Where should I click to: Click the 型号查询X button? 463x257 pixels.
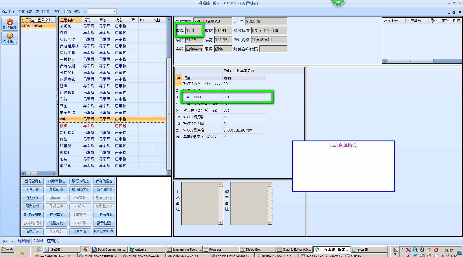point(33,181)
